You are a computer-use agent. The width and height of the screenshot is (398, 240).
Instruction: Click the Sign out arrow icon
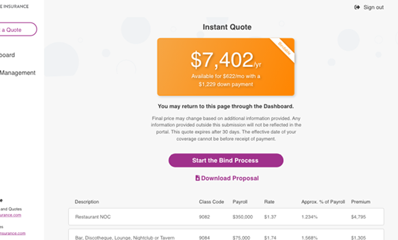pyautogui.click(x=357, y=8)
